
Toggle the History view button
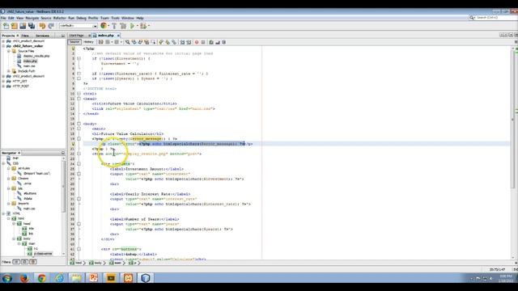(x=88, y=42)
